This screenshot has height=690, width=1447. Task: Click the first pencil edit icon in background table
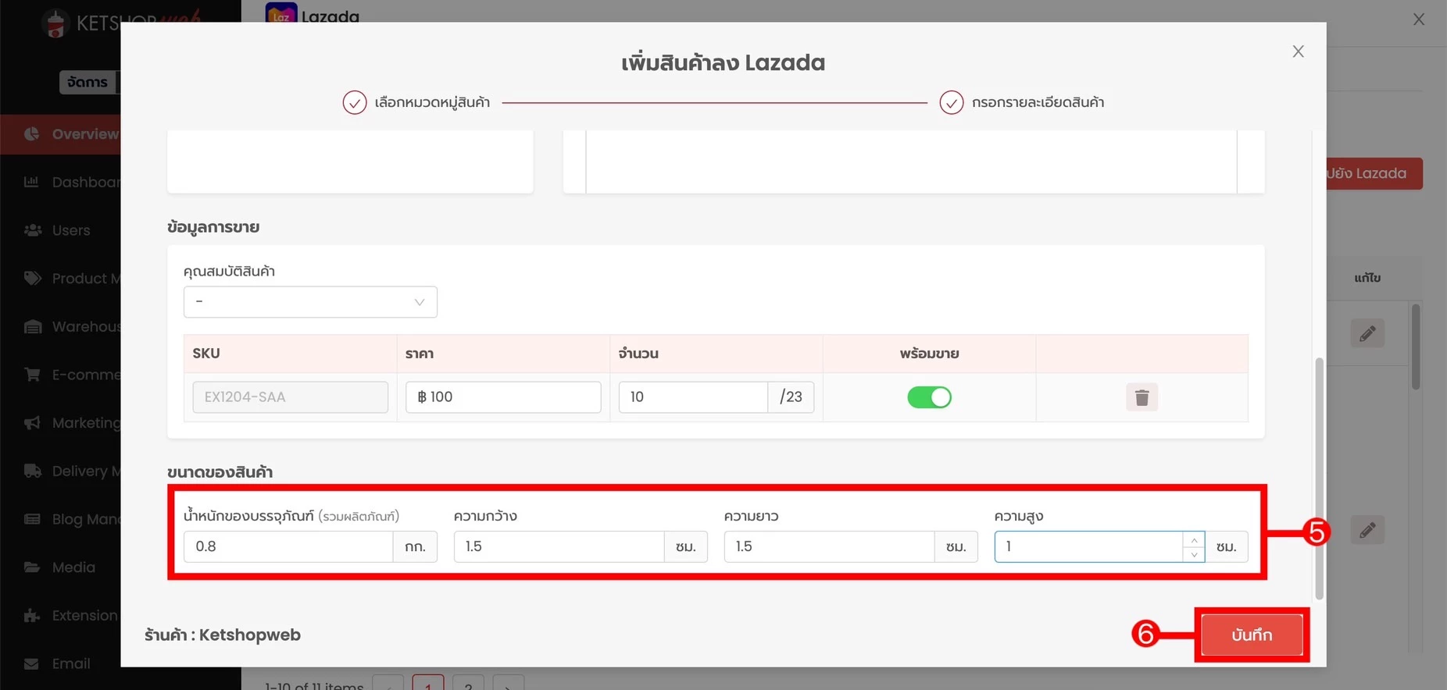click(1367, 334)
